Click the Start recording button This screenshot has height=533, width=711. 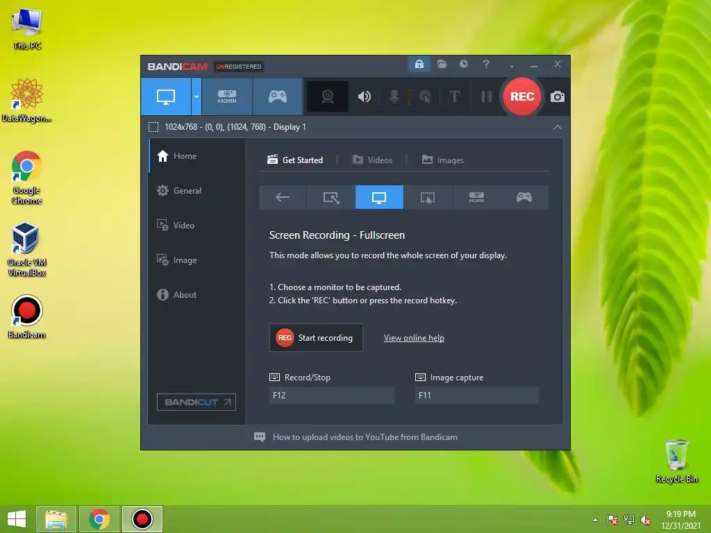coord(316,338)
